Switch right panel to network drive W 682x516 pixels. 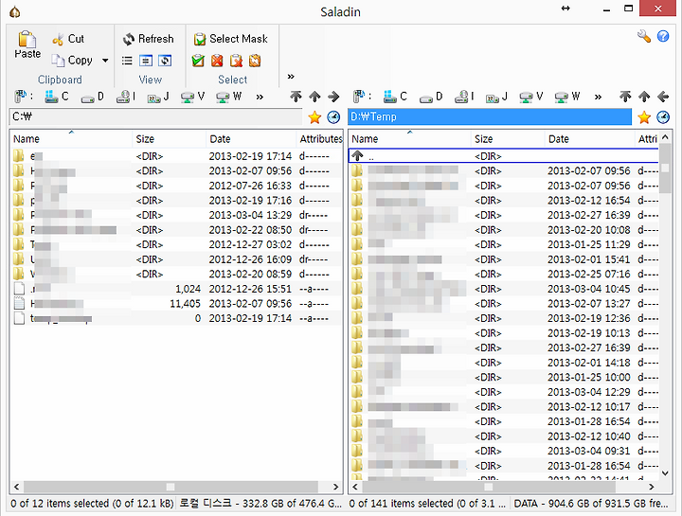coord(567,97)
